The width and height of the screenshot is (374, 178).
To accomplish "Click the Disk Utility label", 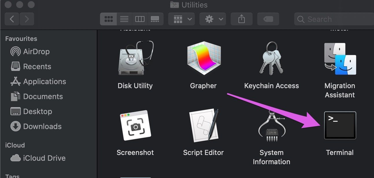I will (135, 86).
